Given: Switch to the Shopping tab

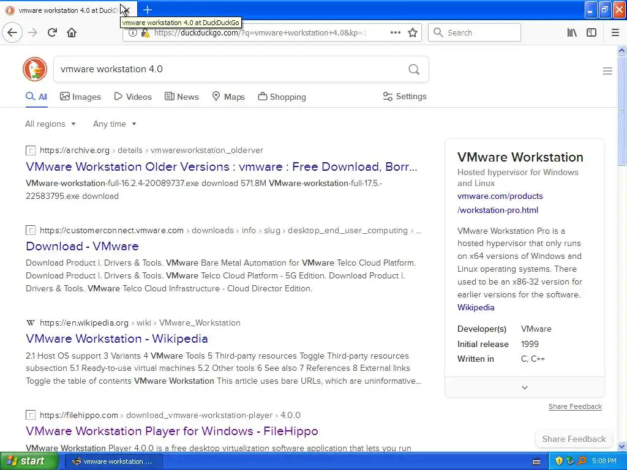Looking at the screenshot, I should 282,97.
